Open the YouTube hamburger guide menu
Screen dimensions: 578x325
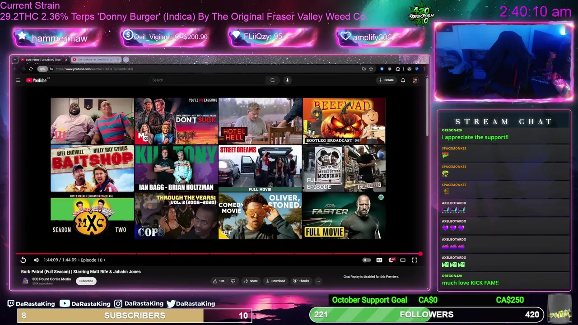[18, 80]
